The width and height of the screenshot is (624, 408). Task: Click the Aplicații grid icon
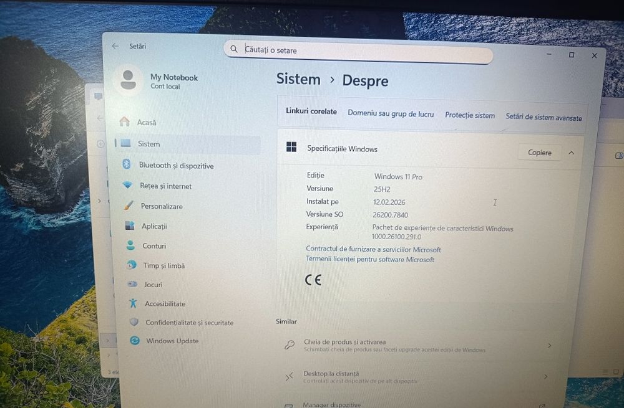[x=130, y=225]
